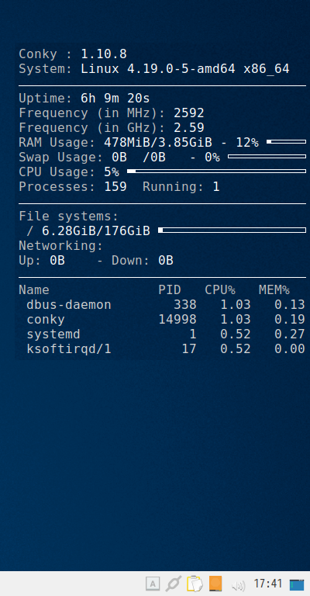Click the dbus-daemon process name
Viewport: 310px width, 596px height.
[69, 305]
